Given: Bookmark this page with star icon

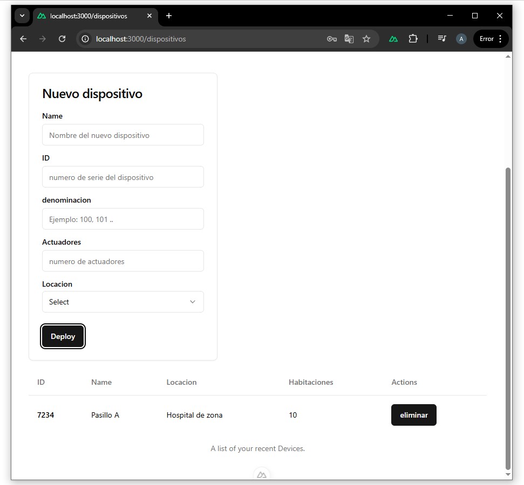Looking at the screenshot, I should click(x=366, y=39).
